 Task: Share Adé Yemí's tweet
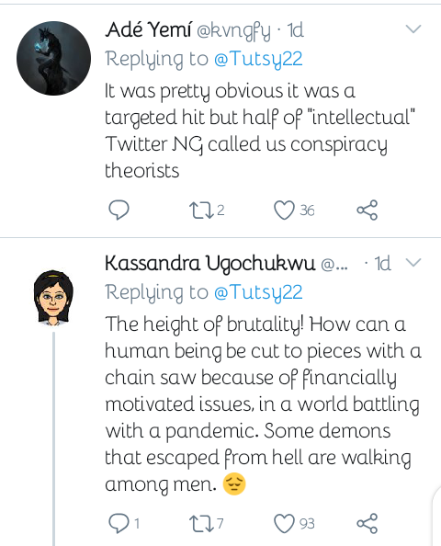tap(367, 210)
